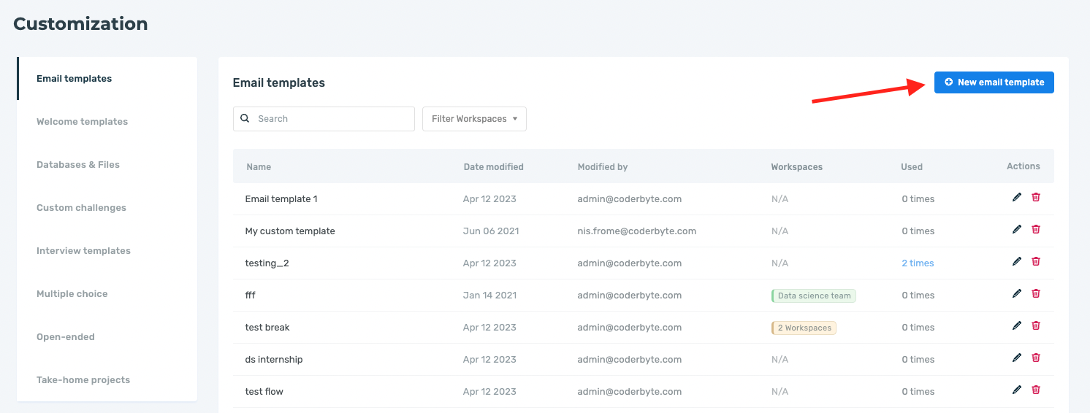1090x413 pixels.
Task: Edit the ds internship template
Action: 1017,358
